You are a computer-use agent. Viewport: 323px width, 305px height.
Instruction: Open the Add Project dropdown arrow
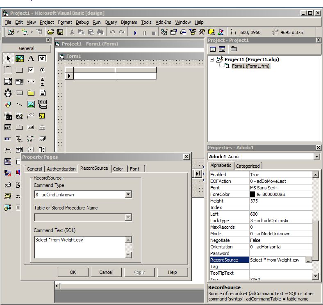(18, 32)
